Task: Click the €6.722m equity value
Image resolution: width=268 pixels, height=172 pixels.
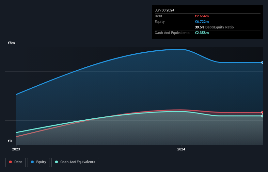Action: tap(202, 22)
